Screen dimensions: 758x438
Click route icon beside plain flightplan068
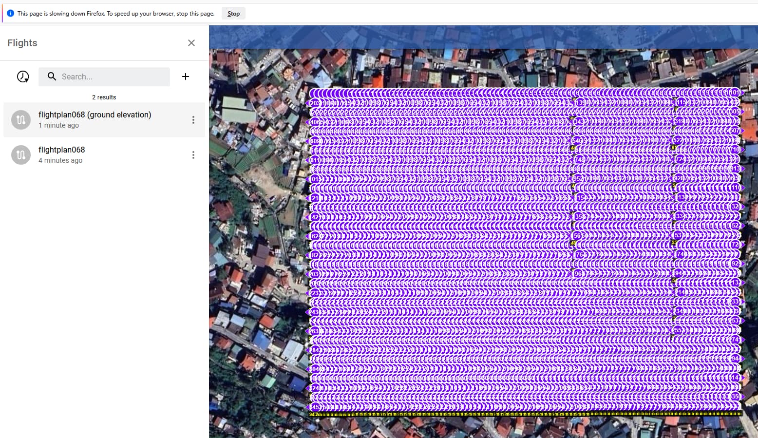(x=21, y=155)
